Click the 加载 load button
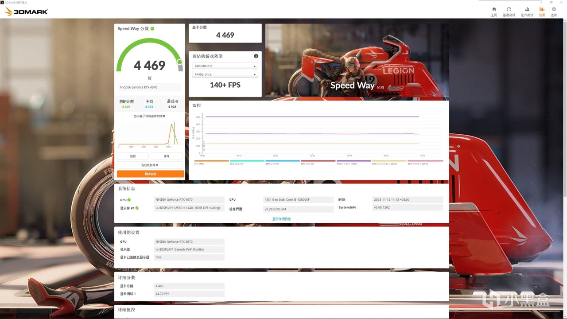Viewport: 567px width, 319px height. point(133,156)
